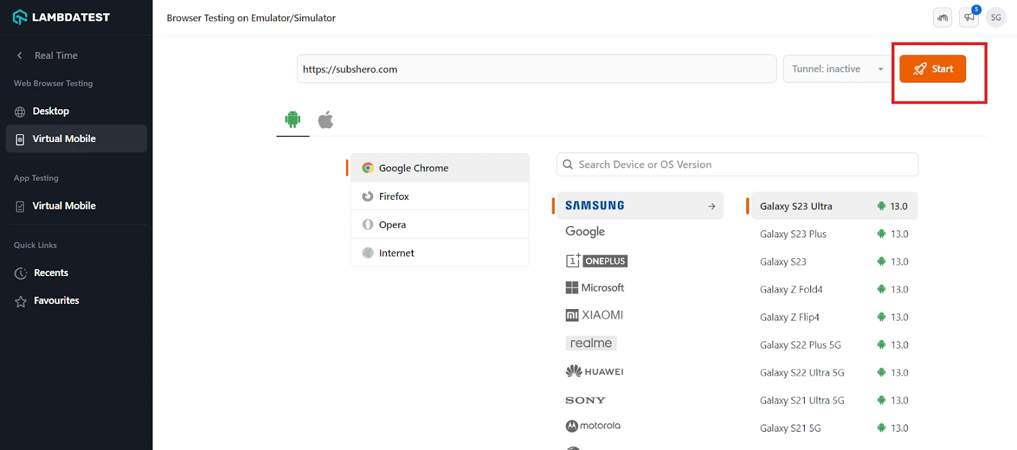Select Firefox browser
1017x450 pixels.
(x=440, y=196)
